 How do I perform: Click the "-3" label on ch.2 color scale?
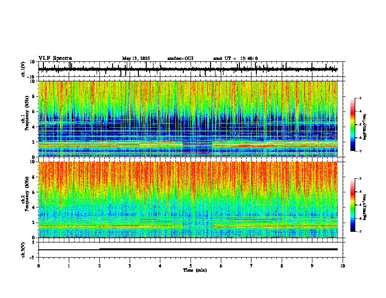[359, 179]
